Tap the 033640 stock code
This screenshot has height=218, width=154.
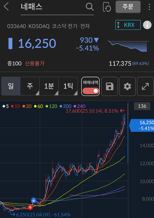16,26
